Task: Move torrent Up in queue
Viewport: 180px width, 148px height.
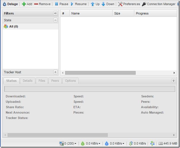Action: click(x=95, y=4)
